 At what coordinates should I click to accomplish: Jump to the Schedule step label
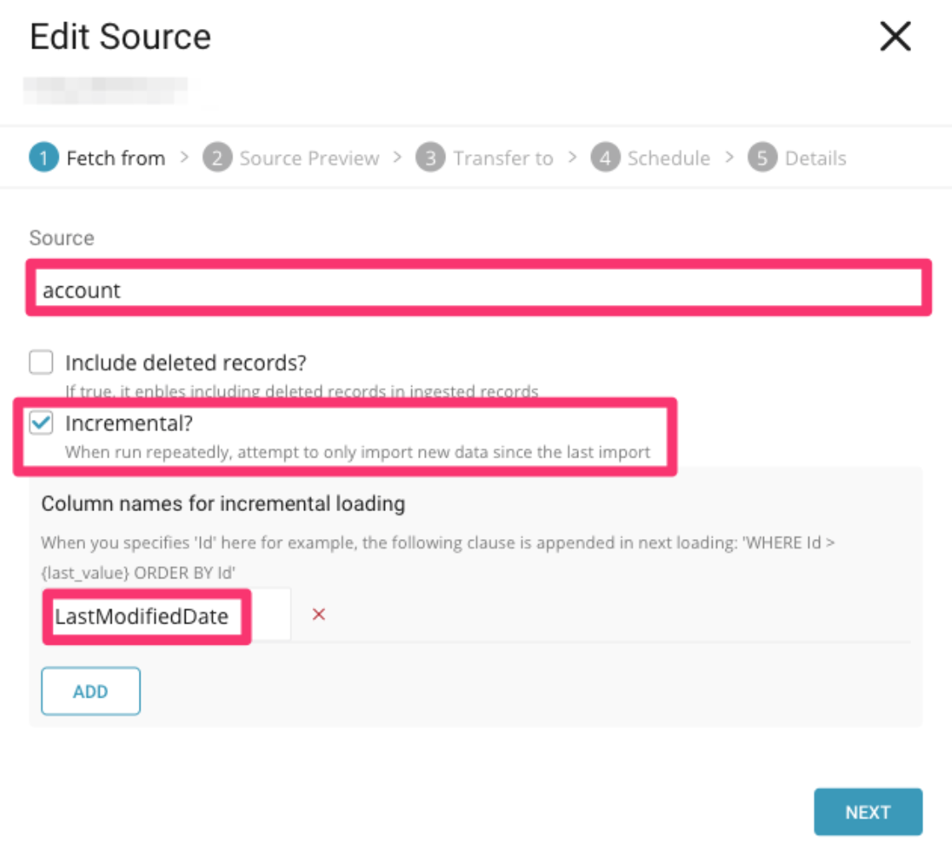[668, 158]
